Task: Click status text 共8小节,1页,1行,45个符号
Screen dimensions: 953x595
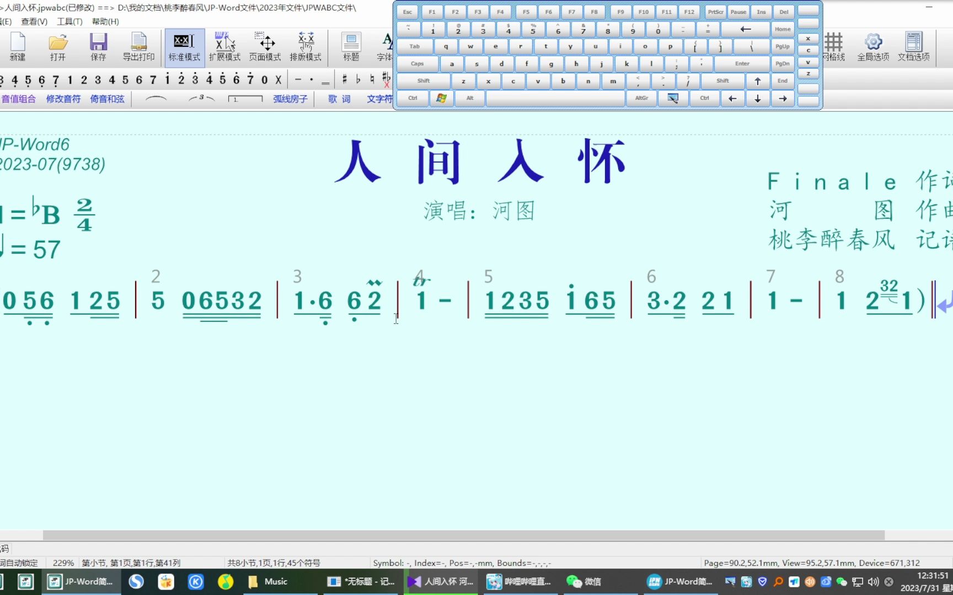Action: (x=274, y=562)
